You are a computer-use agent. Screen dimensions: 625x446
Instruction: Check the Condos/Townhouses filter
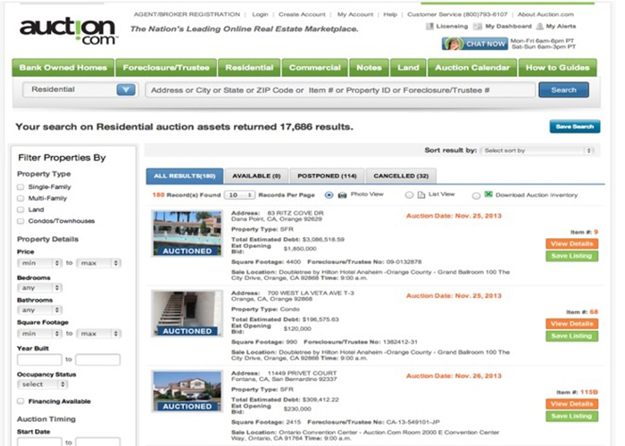[x=21, y=221]
